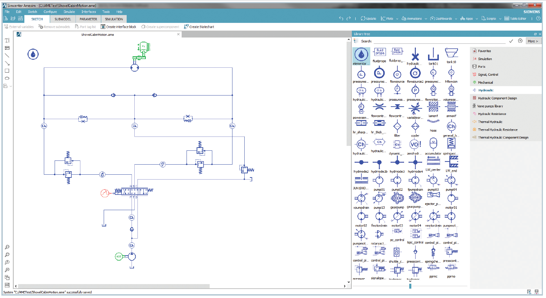This screenshot has height=298, width=546.
Task: Click the Undo arrow
Action: [341, 18]
